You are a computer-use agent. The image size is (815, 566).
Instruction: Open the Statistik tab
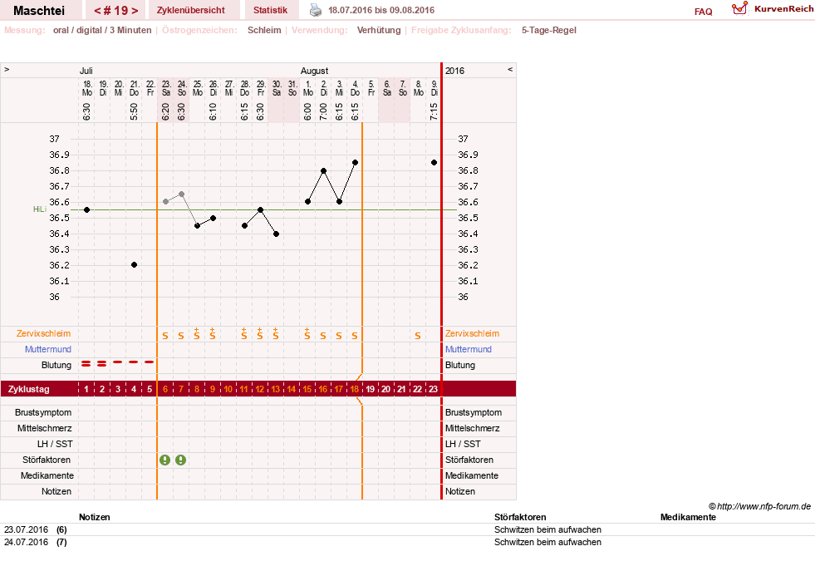click(x=270, y=10)
